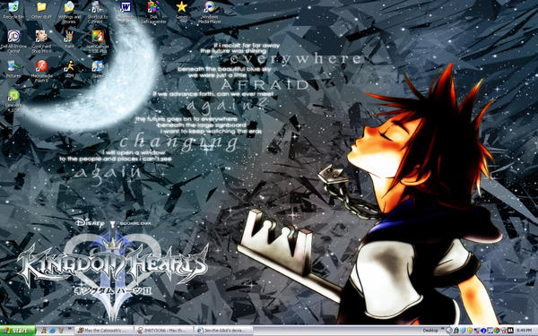Click the blue info circle tray icon

483,331
